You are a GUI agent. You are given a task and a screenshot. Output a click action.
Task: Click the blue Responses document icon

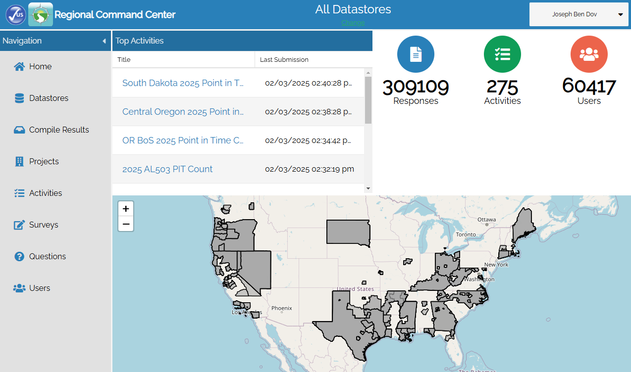(416, 54)
